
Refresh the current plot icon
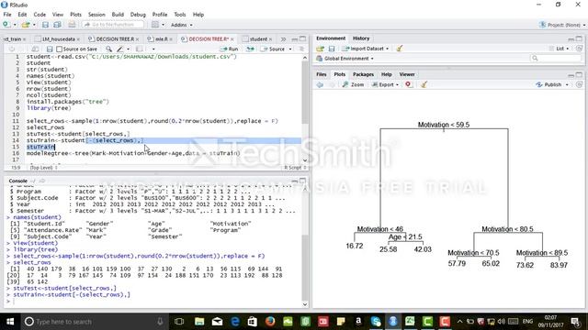click(x=580, y=85)
